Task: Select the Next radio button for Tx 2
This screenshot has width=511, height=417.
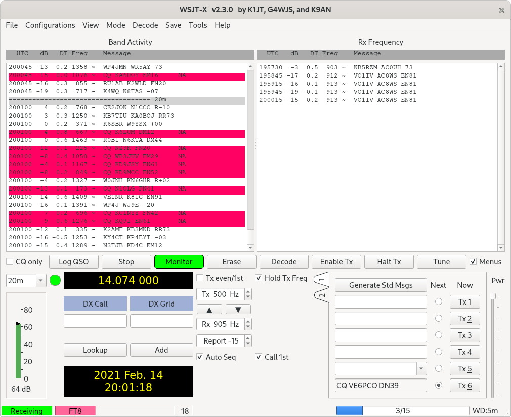Action: point(439,318)
